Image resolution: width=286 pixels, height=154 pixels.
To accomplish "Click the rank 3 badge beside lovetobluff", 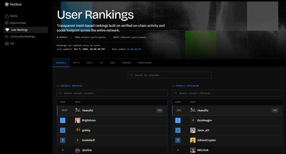I will click(63, 140).
